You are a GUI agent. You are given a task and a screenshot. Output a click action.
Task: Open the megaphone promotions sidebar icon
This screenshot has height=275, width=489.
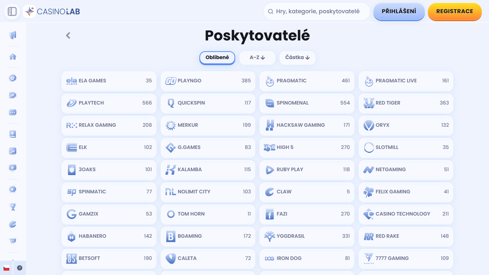[13, 35]
